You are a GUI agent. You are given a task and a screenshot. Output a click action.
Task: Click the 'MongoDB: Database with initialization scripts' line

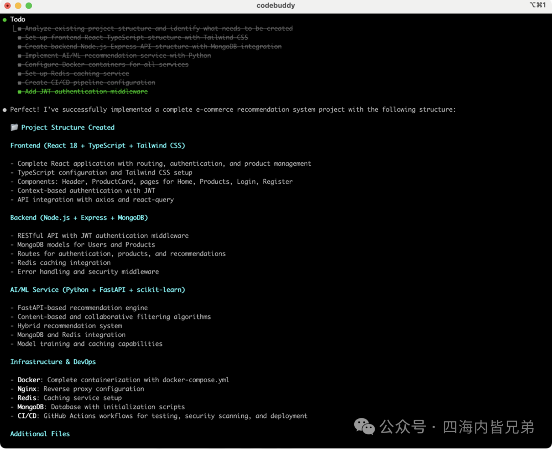click(x=98, y=407)
